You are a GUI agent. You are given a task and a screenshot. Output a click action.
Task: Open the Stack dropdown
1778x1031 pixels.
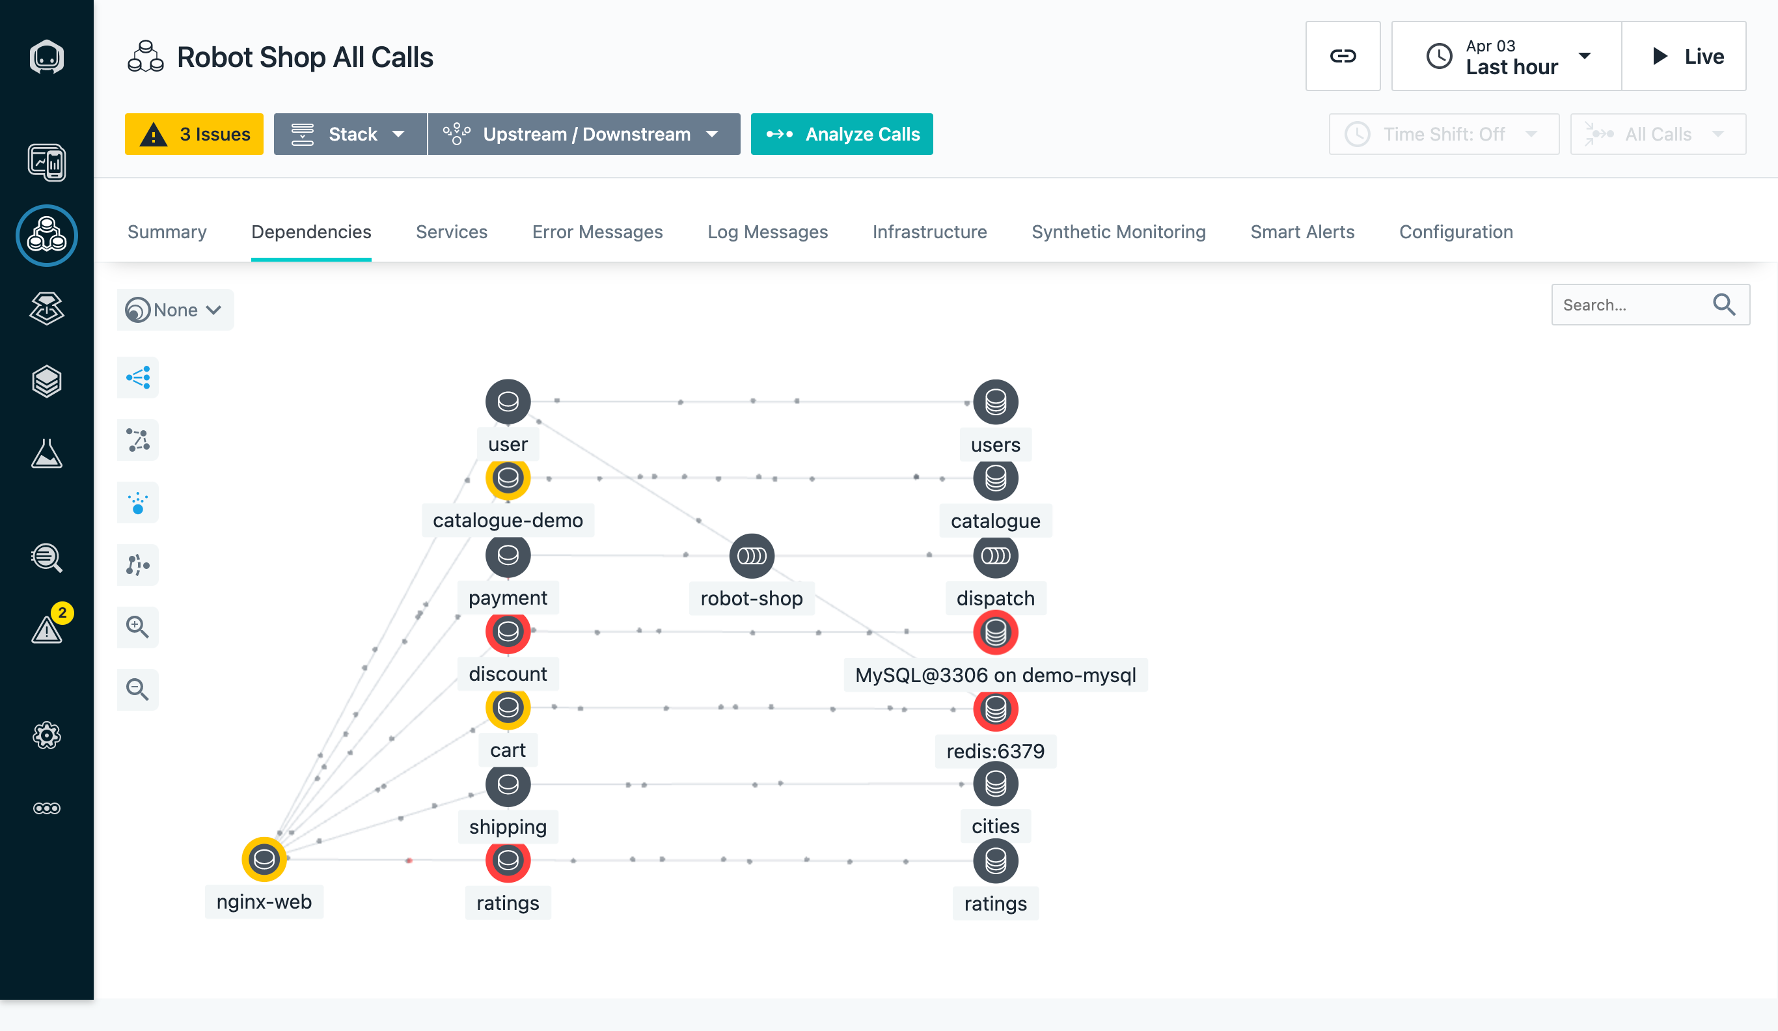(350, 134)
